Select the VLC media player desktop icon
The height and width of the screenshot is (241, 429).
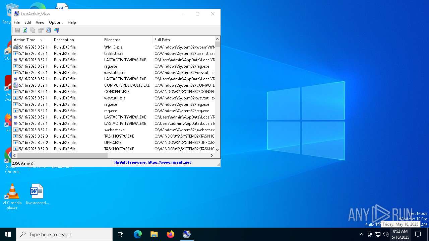(12, 197)
